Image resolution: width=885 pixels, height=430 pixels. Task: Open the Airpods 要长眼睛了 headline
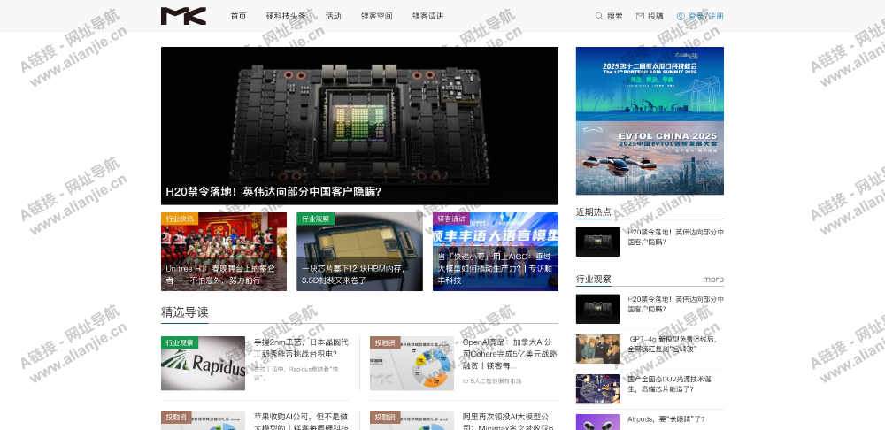(x=666, y=419)
